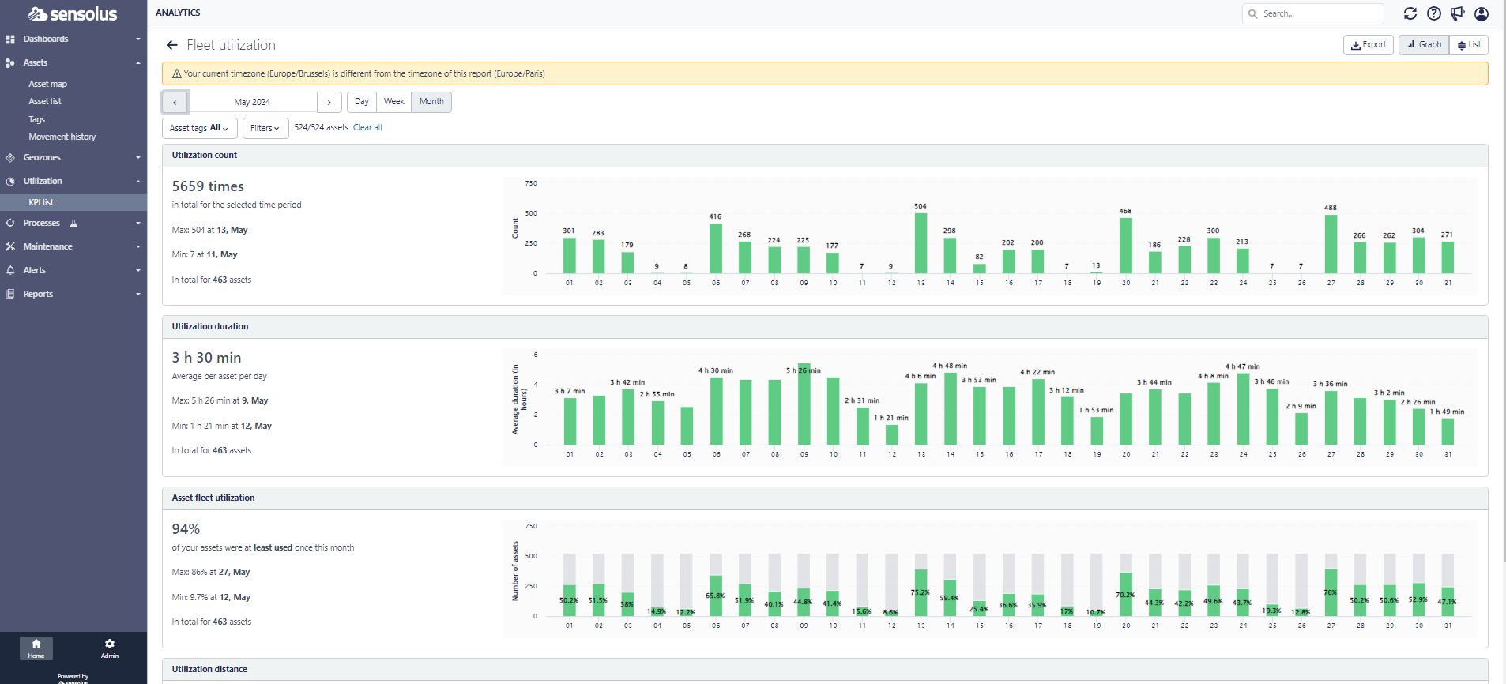
Task: Go to next month with right chevron
Action: 329,102
